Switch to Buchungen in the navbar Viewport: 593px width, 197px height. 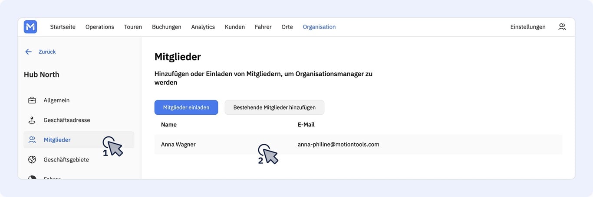(167, 27)
